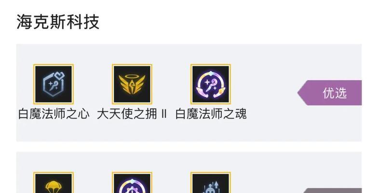378x193 pixels.
Task: Open the golden parachute augment icon
Action: pyautogui.click(x=54, y=182)
